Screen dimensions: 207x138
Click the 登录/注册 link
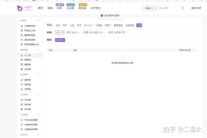tap(196, 8)
